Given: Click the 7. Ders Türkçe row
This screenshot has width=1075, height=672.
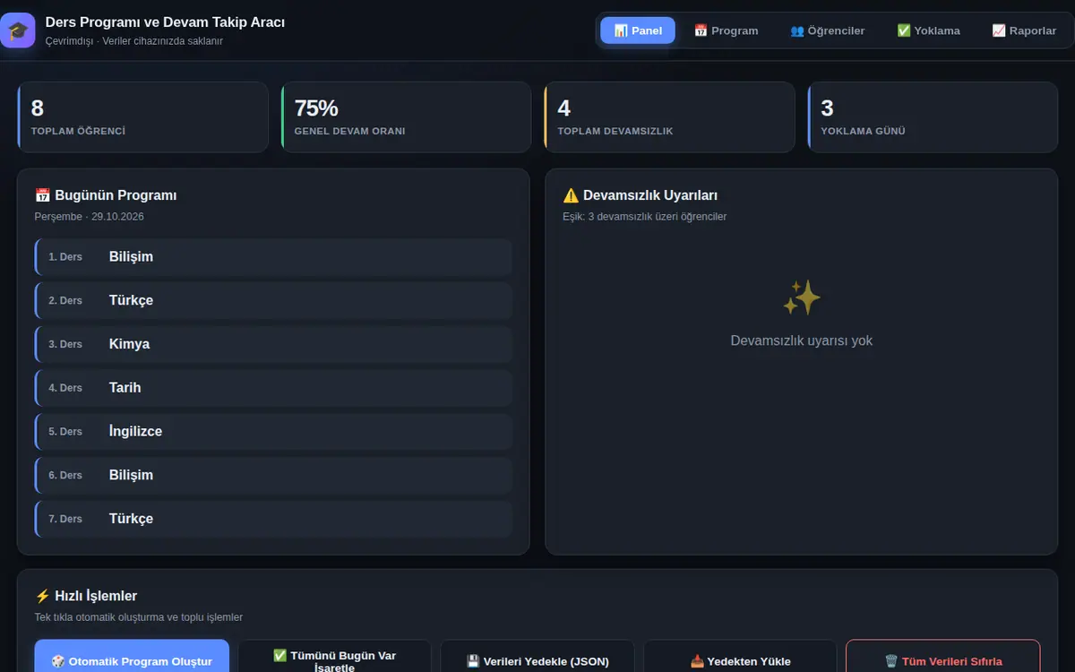Looking at the screenshot, I should coord(273,519).
